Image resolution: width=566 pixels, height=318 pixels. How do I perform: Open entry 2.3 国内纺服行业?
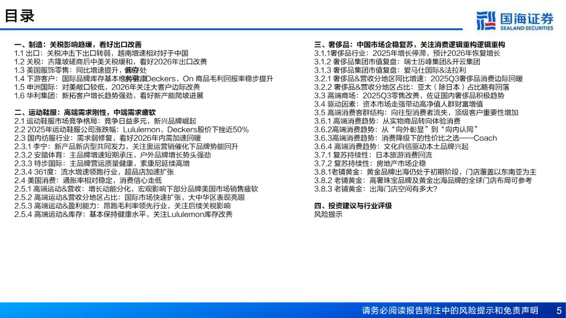pos(107,138)
